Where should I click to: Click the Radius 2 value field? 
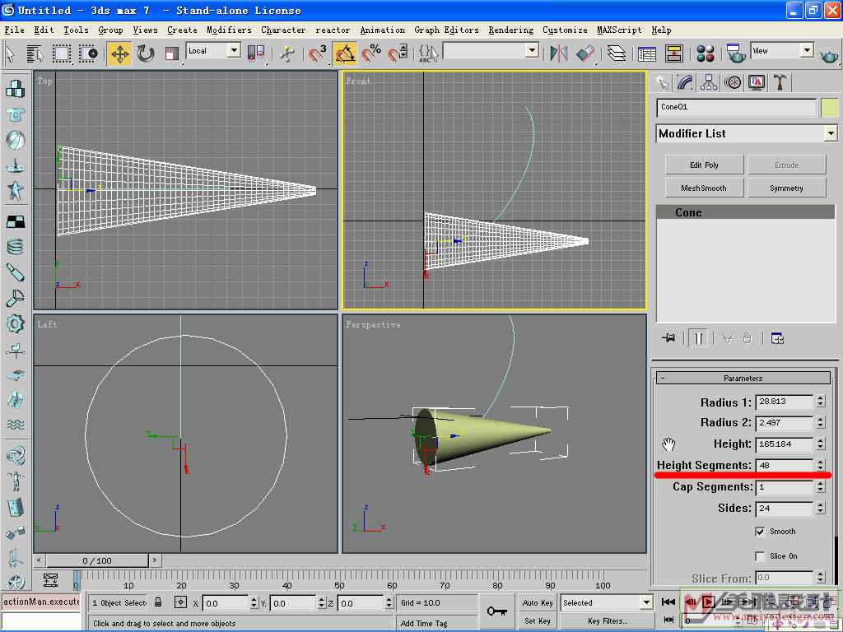pos(784,423)
